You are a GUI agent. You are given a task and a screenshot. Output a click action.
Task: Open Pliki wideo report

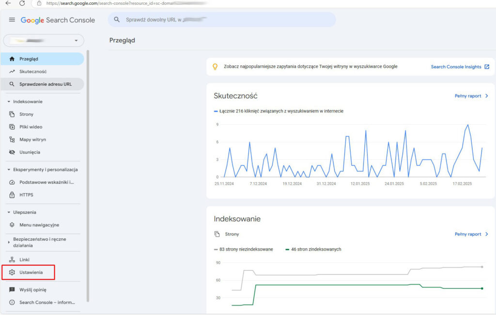click(x=31, y=127)
